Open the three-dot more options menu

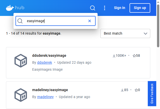pos(105,8)
